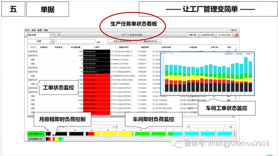Click the first red work order cell
Viewport: 278px width, 156px height.
[97, 76]
